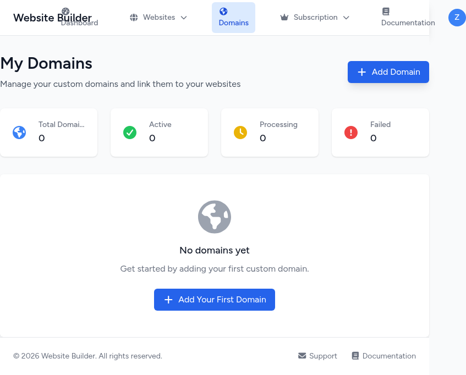The height and width of the screenshot is (375, 466).
Task: Open the Support footer link
Action: pos(323,356)
